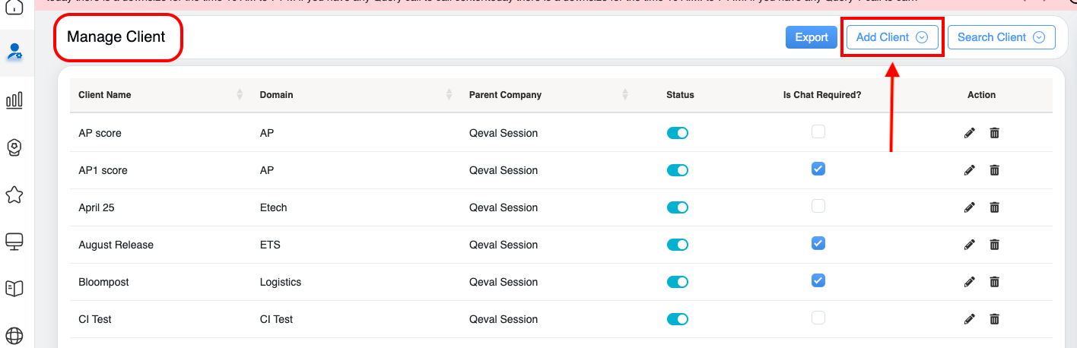Edit the AP score client

[969, 133]
